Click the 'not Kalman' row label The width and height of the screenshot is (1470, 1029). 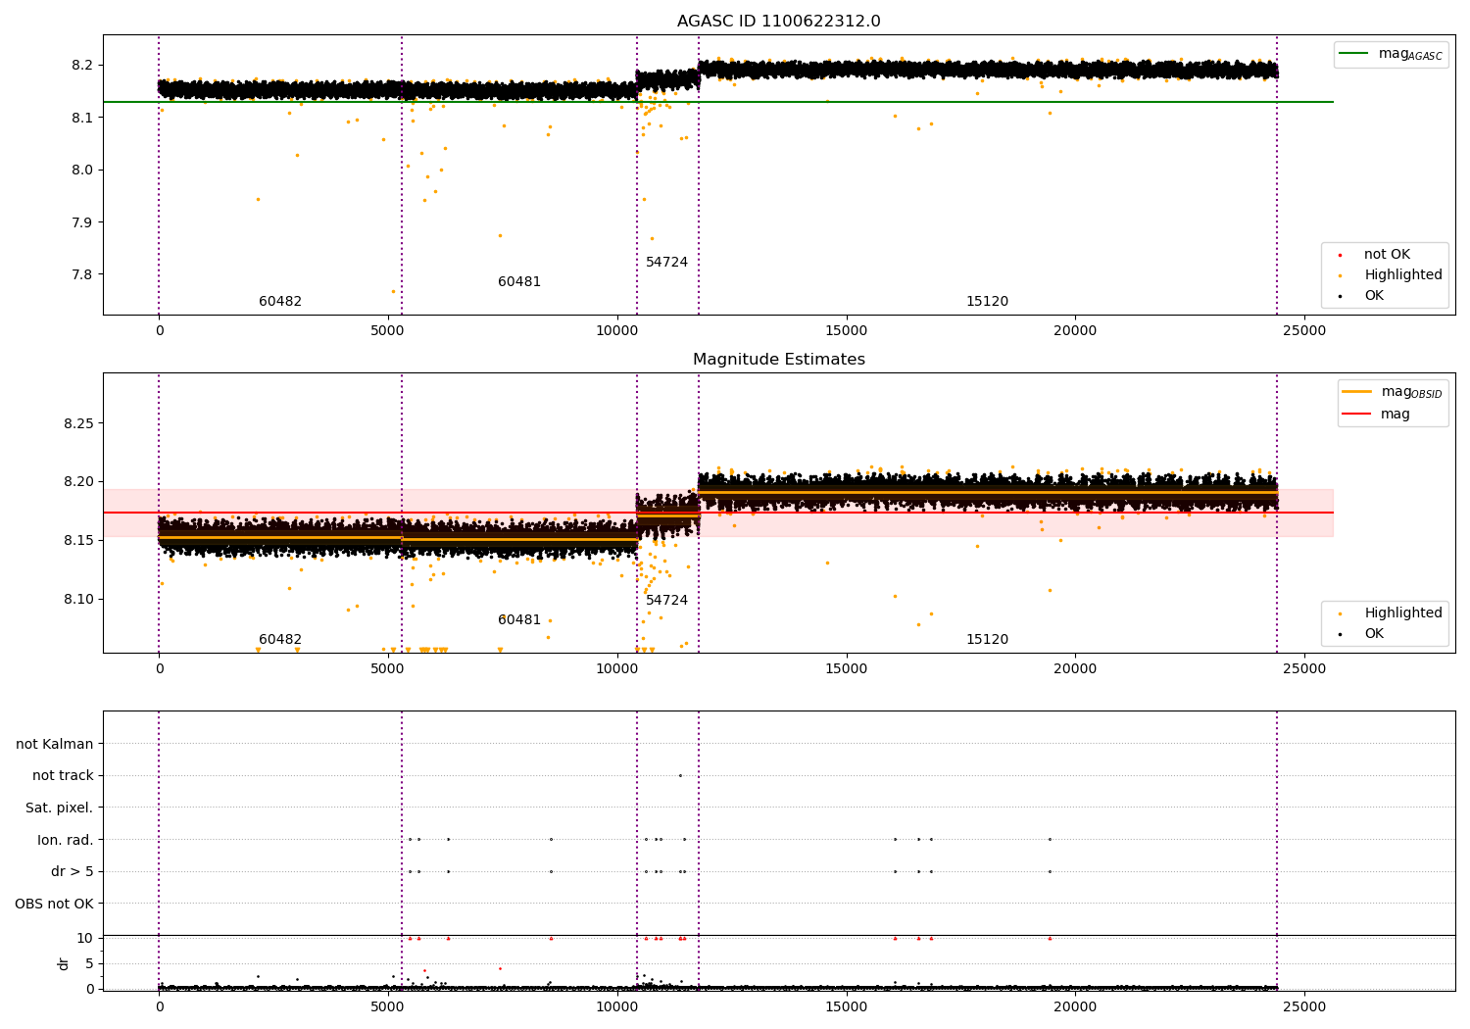tap(55, 745)
